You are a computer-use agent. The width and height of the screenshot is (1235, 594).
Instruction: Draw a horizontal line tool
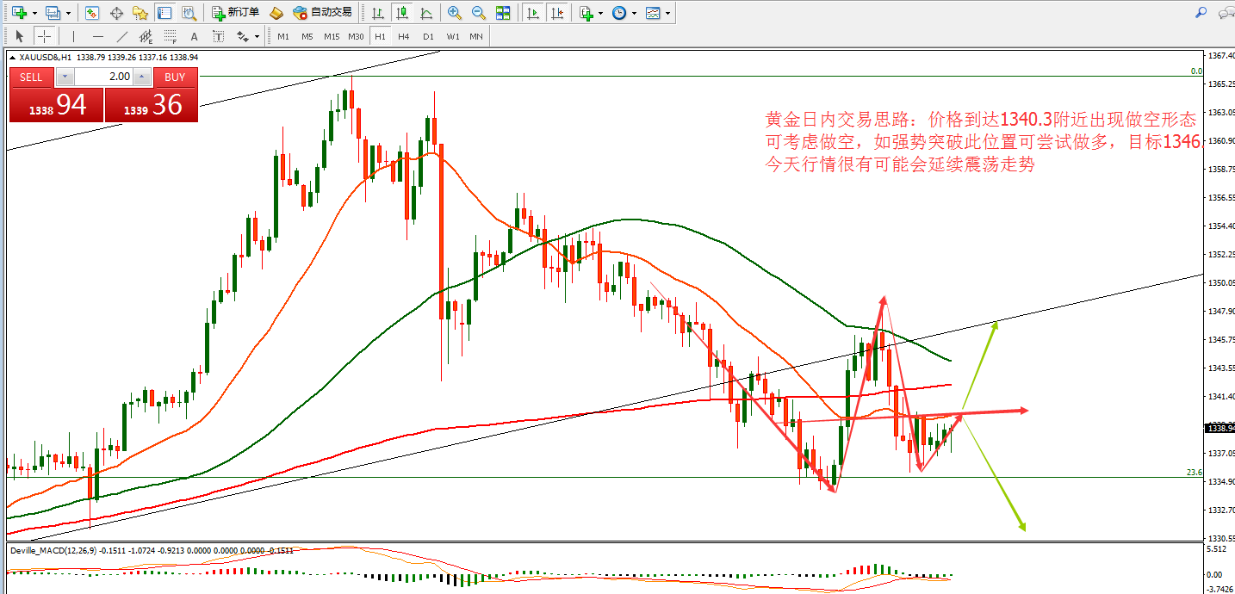tap(97, 36)
